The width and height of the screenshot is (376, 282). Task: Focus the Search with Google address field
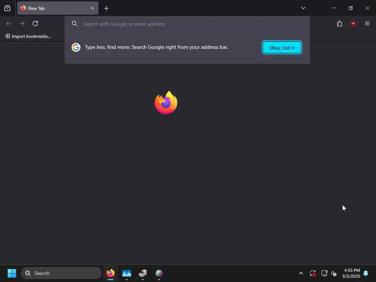187,24
